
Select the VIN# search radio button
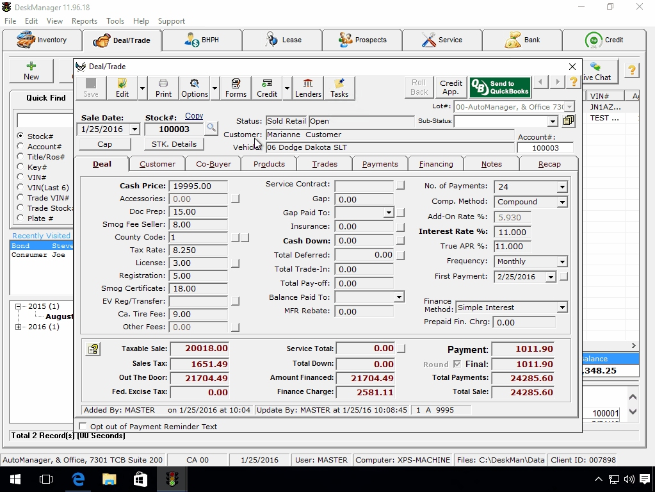point(22,177)
